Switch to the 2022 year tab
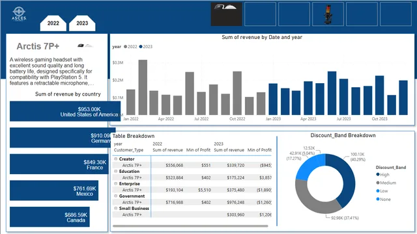The height and width of the screenshot is (234, 417). [x=53, y=23]
